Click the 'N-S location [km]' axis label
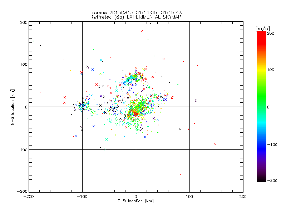The height and width of the screenshot is (214, 286). 13,107
